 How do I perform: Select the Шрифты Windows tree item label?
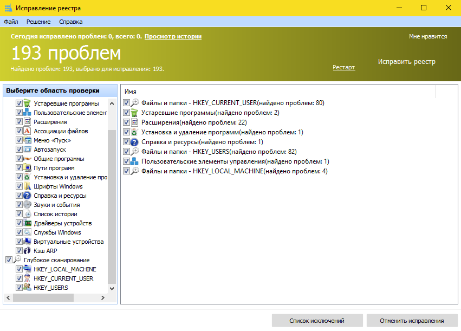[x=58, y=186]
